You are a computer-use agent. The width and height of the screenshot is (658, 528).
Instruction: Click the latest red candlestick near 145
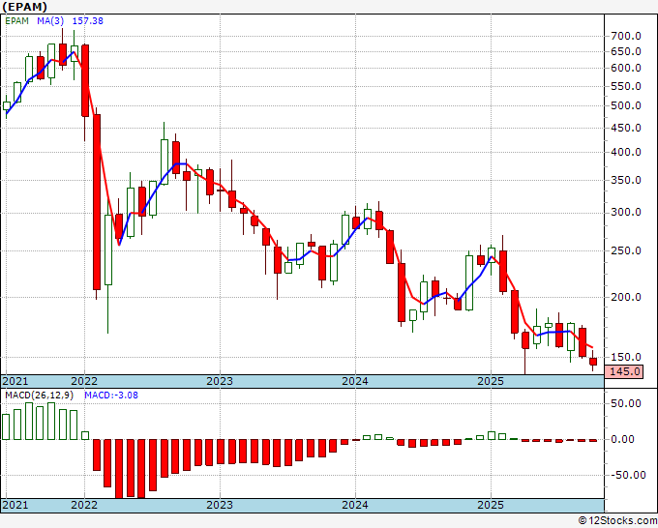[x=593, y=362]
